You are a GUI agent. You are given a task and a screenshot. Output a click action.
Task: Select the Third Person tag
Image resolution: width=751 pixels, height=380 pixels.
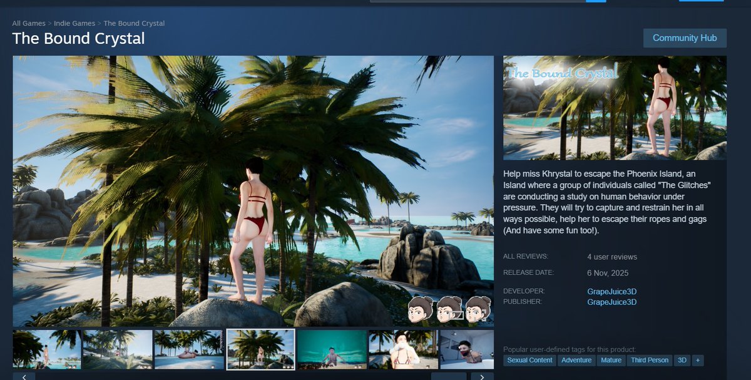[x=650, y=360]
